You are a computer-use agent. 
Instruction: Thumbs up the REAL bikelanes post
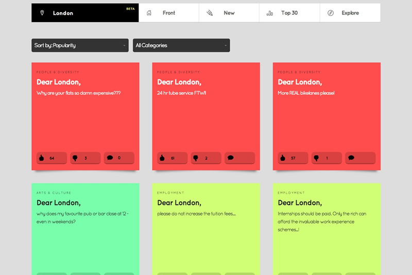coord(293,158)
